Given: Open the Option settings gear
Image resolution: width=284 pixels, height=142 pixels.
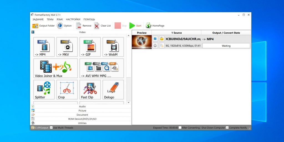Looking at the screenshot, I should coord(60,26).
